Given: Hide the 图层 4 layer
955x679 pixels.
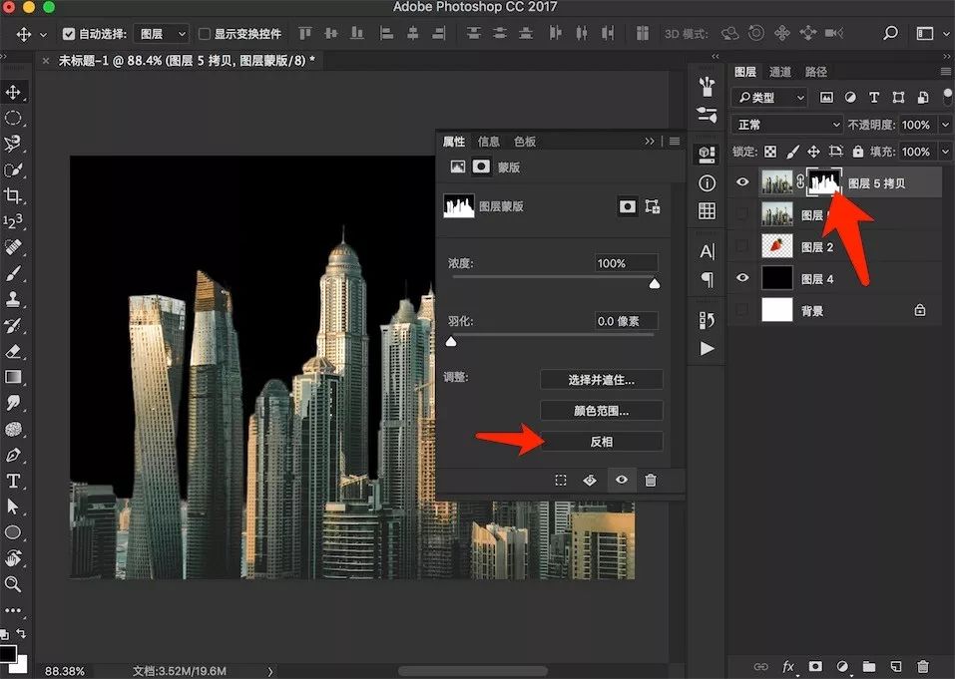Looking at the screenshot, I should pos(742,277).
